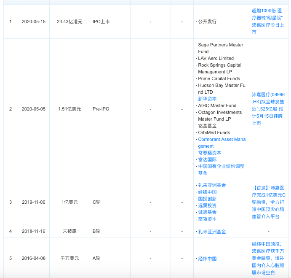The image size is (291, 278).
Task: Click 礼来亚洲基金 in the C轮 row
Action: tap(212, 185)
